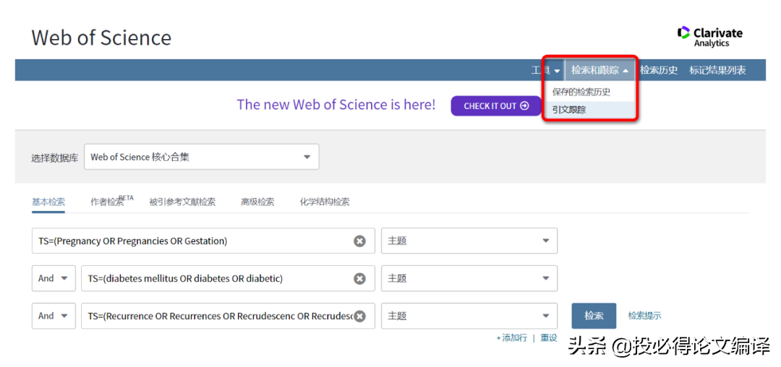The width and height of the screenshot is (781, 367).
Task: Open the 主题 dropdown for the Pregnancy row
Action: pyautogui.click(x=469, y=241)
